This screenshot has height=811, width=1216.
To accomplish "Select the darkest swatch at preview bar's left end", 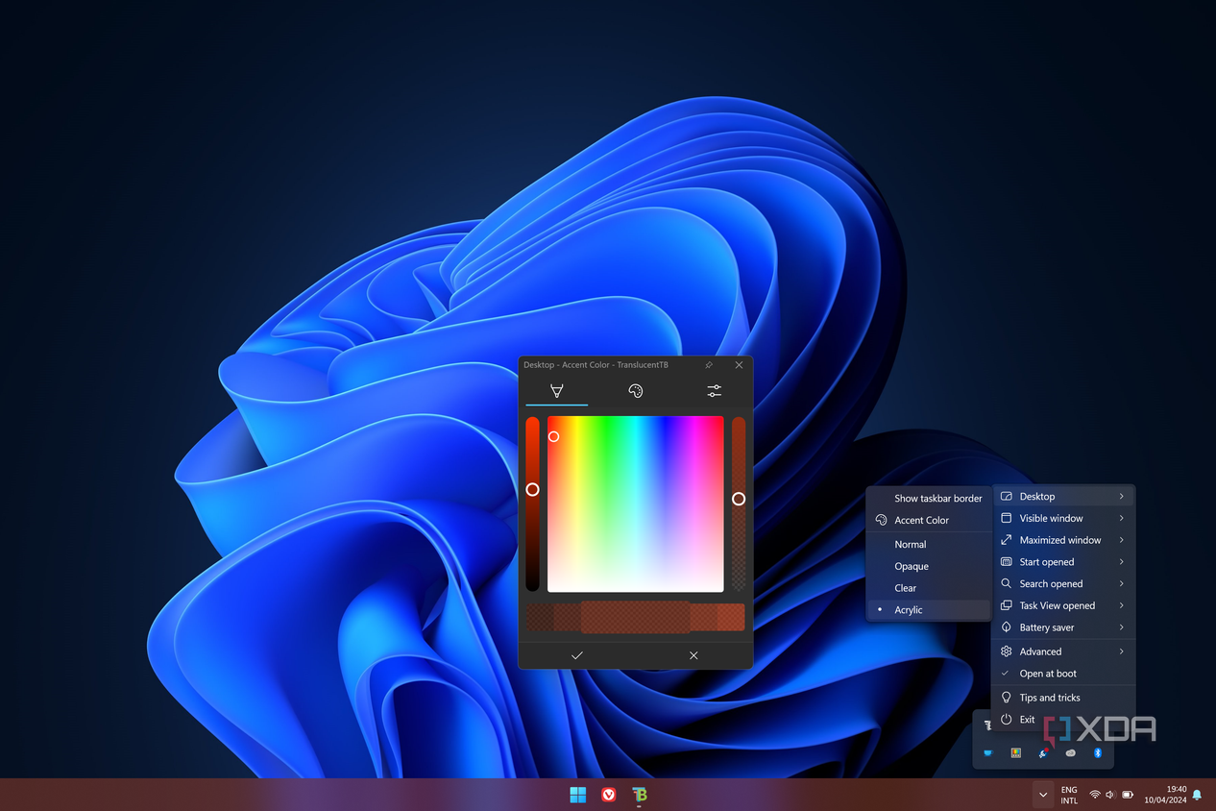I will [540, 617].
